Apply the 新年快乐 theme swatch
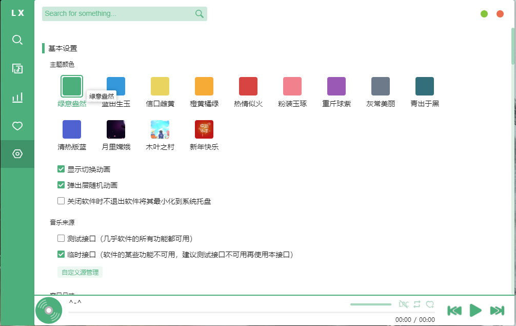The image size is (516, 326). tap(204, 129)
